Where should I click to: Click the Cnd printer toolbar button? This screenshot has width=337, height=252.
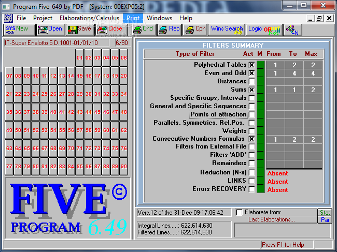pyautogui.click(x=144, y=29)
